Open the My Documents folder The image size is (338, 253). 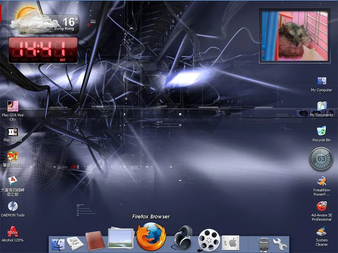pyautogui.click(x=321, y=107)
